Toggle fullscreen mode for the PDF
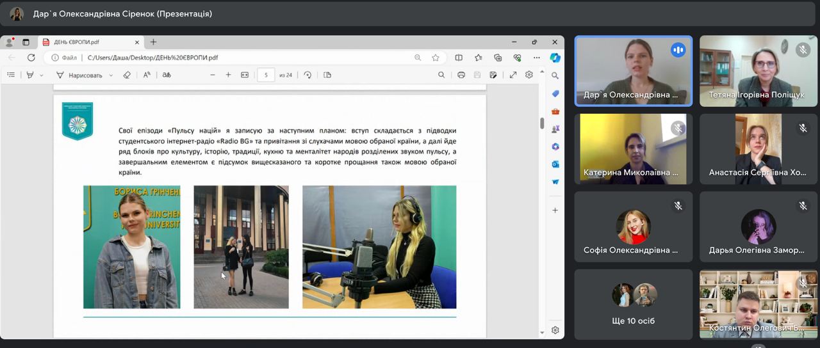The width and height of the screenshot is (820, 348). coord(513,75)
